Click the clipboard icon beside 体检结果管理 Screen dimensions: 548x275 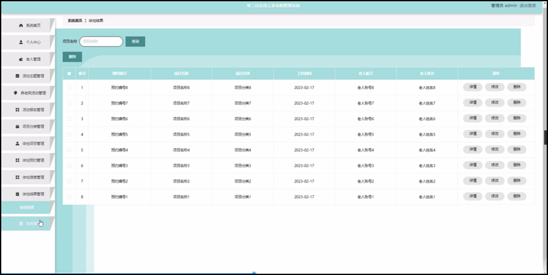tap(18, 194)
